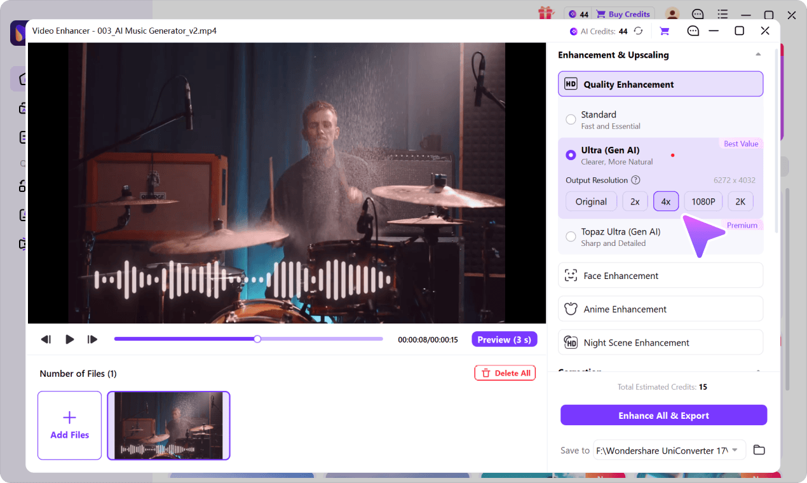Image resolution: width=807 pixels, height=483 pixels.
Task: Open the Output Resolution help icon
Action: click(x=635, y=180)
